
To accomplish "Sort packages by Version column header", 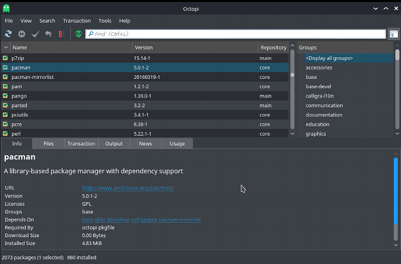I will (x=195, y=47).
